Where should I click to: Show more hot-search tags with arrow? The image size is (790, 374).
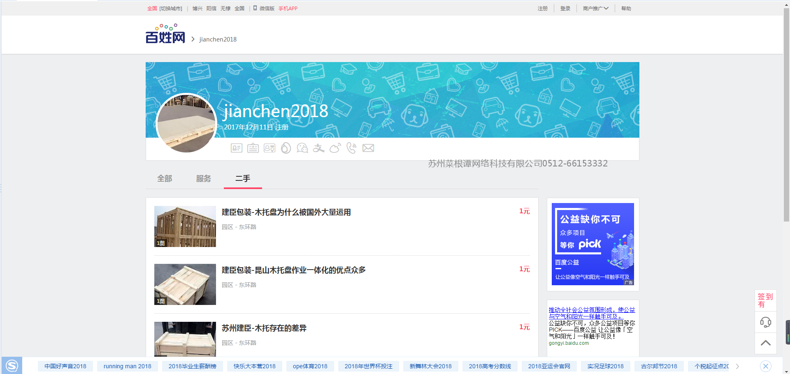coord(737,366)
